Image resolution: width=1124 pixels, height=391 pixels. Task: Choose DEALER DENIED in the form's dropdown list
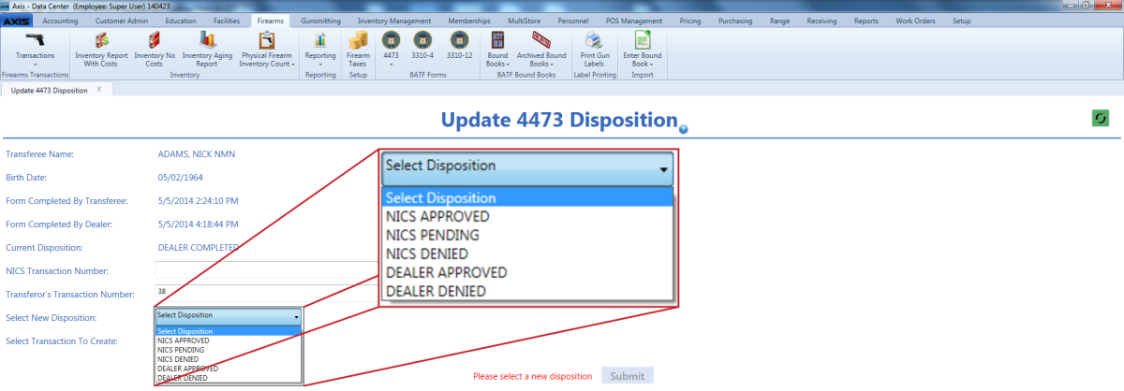229,378
